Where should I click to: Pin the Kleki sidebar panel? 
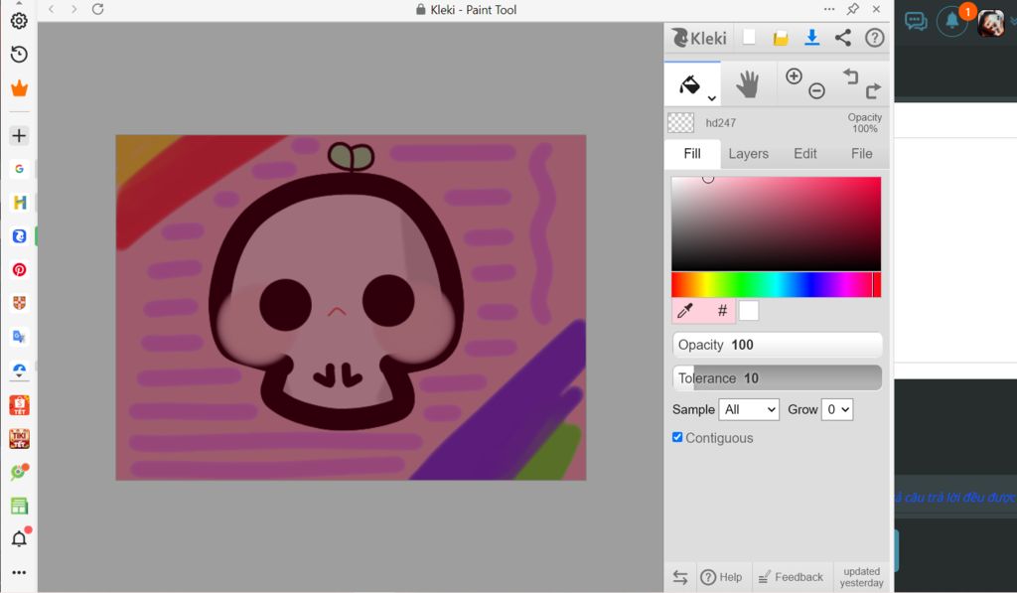853,9
